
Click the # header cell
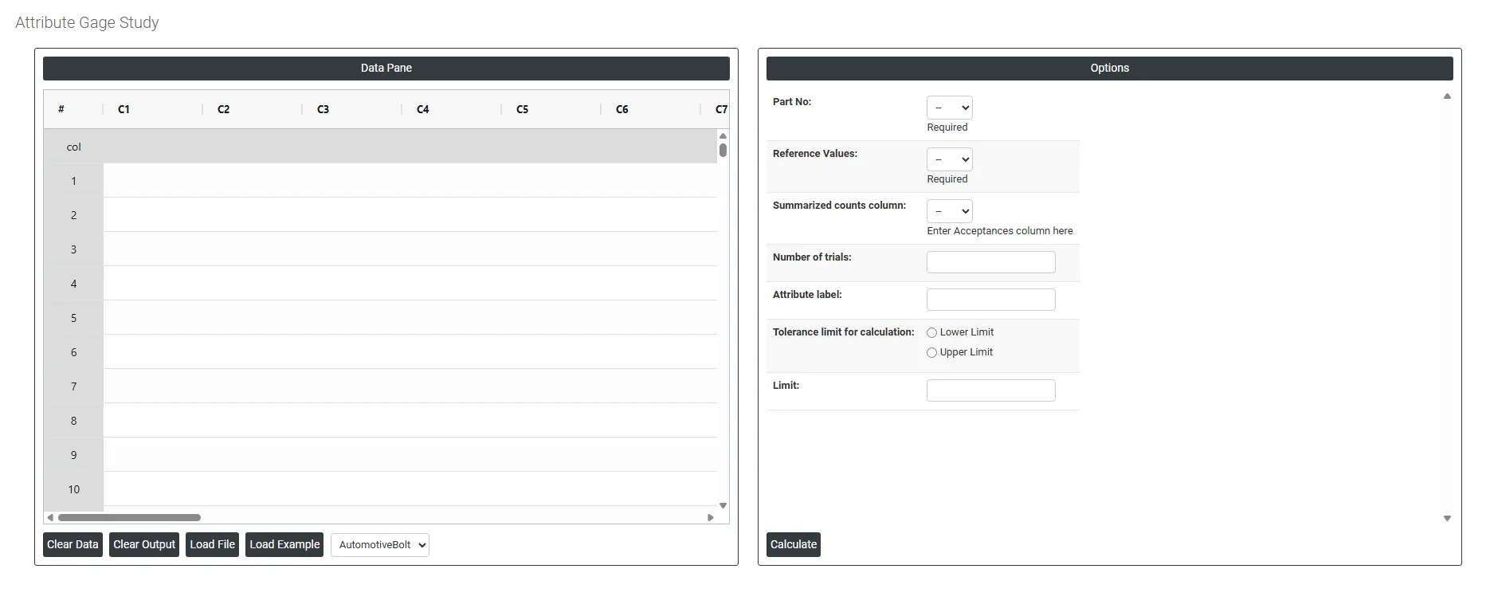pos(73,109)
